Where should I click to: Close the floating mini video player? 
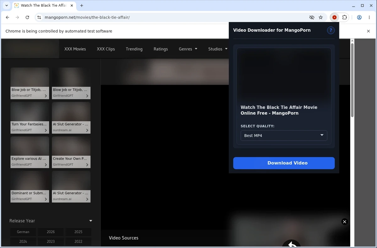[344, 222]
